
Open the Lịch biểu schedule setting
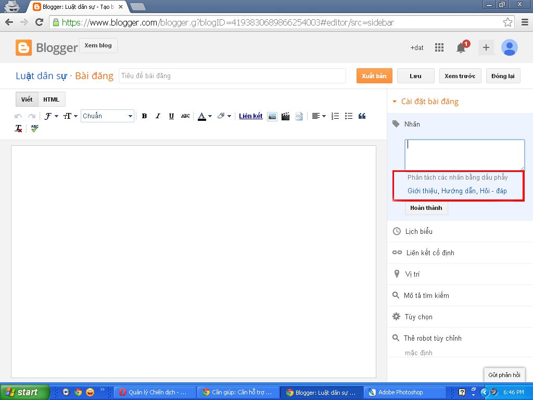click(418, 231)
